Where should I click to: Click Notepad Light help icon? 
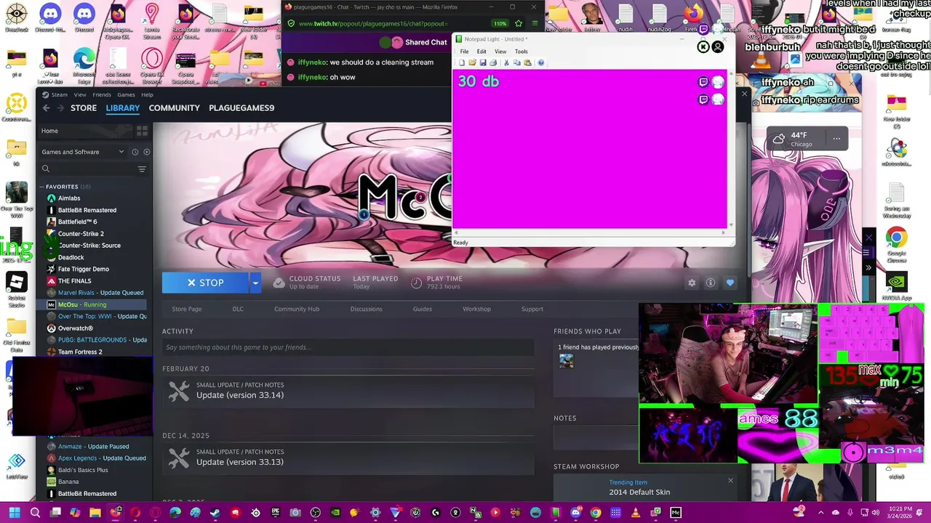[x=540, y=63]
